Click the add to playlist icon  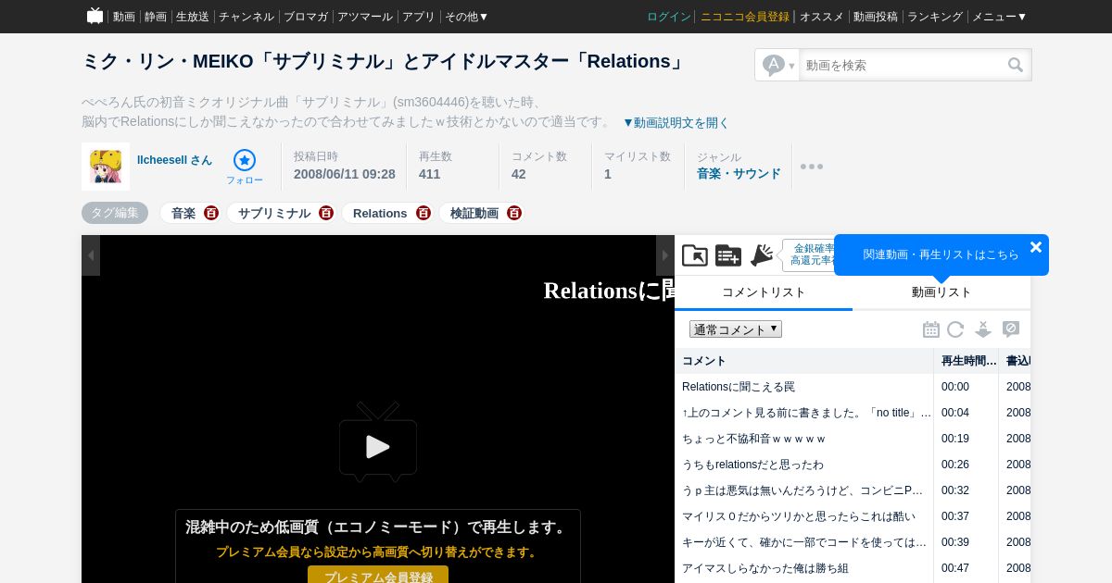pos(728,255)
